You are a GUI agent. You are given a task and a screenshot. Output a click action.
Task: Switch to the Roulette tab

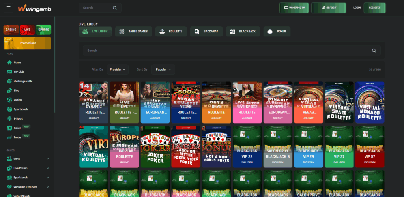click(171, 32)
